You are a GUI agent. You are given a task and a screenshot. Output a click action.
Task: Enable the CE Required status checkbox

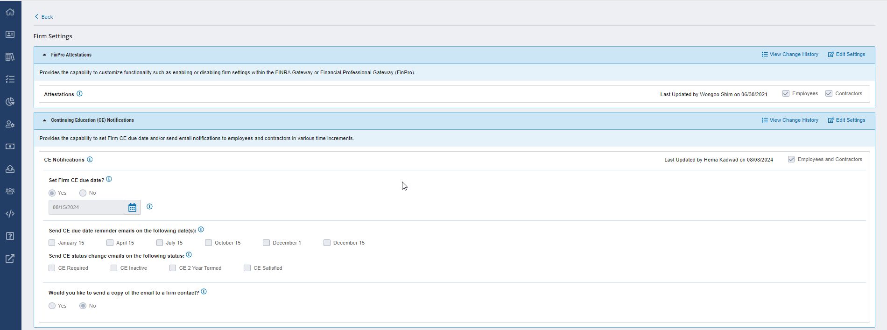click(52, 268)
